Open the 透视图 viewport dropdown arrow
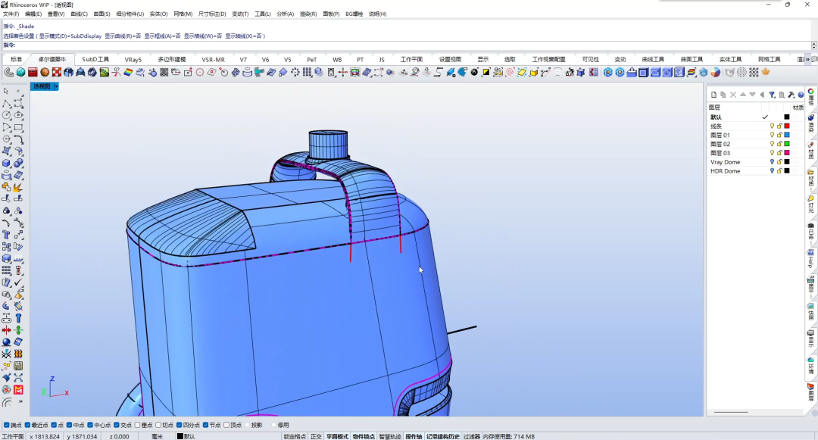The width and height of the screenshot is (818, 440). click(x=56, y=86)
